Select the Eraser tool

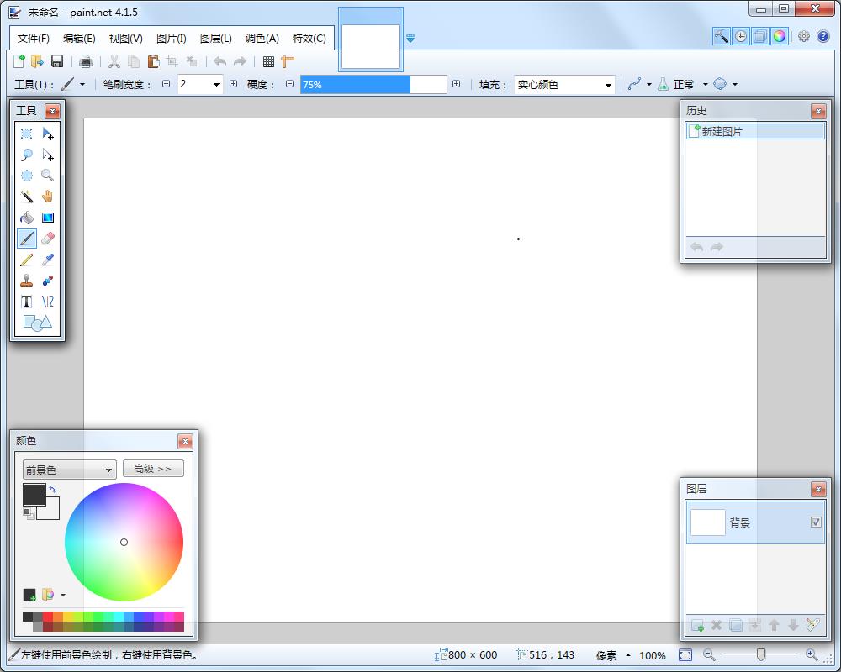[x=48, y=238]
